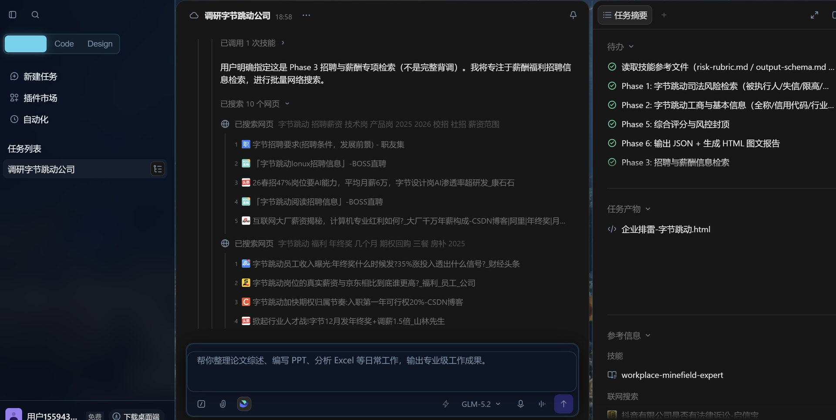Click the 18:58 timestamp in header

coord(283,17)
